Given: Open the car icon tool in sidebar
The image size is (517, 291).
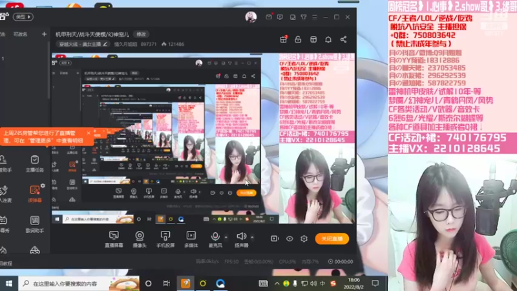Looking at the screenshot, I should (x=35, y=250).
